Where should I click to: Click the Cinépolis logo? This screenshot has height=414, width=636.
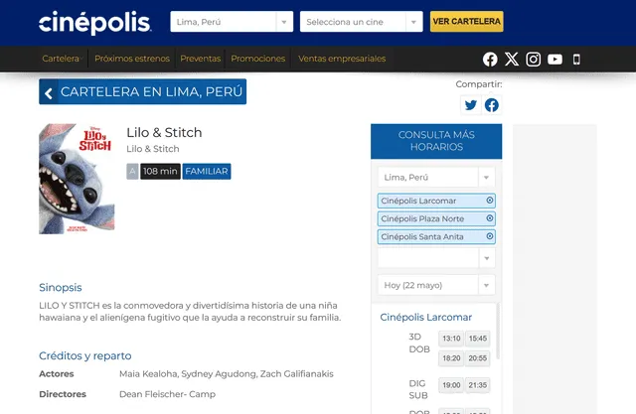tap(95, 23)
